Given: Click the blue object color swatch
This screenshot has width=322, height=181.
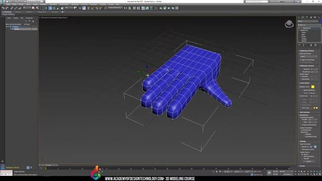Looking at the screenshot, I should pos(320,21).
